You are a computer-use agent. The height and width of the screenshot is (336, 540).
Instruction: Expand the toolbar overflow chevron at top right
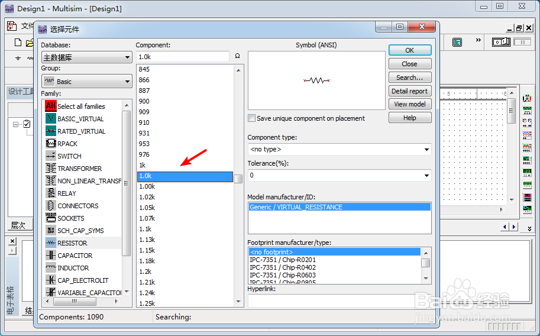[x=478, y=40]
